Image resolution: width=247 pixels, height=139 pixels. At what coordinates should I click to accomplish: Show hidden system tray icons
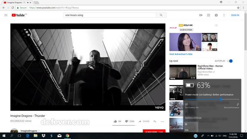click(x=208, y=136)
